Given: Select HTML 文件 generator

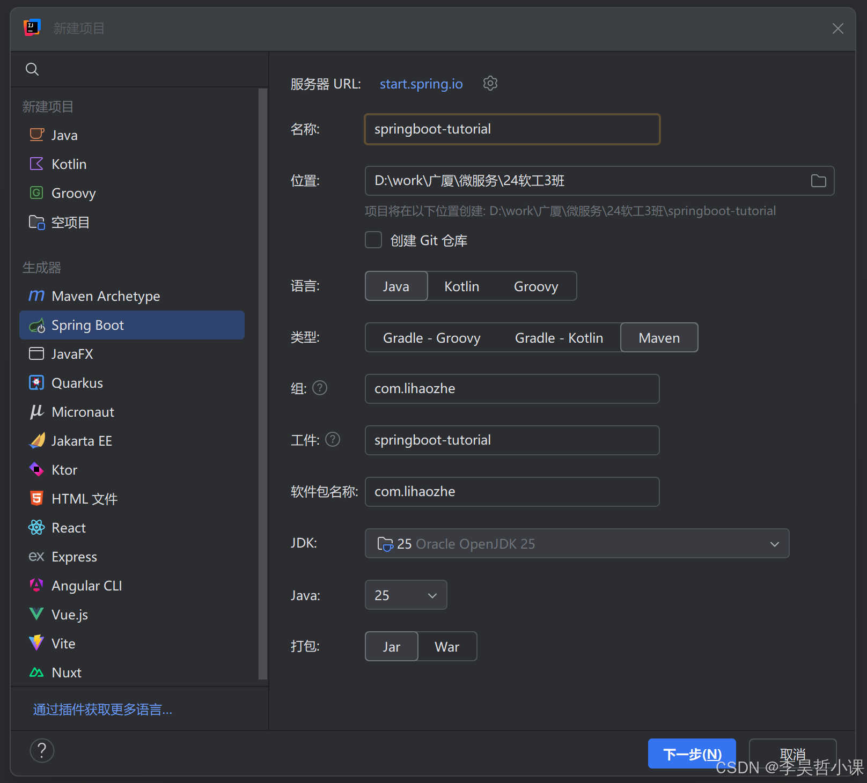Looking at the screenshot, I should point(132,498).
